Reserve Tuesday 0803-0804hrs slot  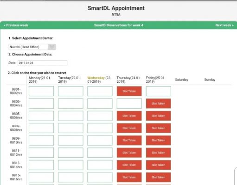(x=70, y=104)
